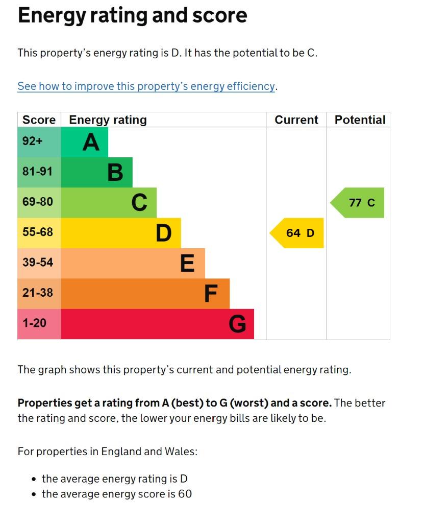Screen dimensions: 424x523
Task: Select the B rating band
Action: click(x=97, y=173)
